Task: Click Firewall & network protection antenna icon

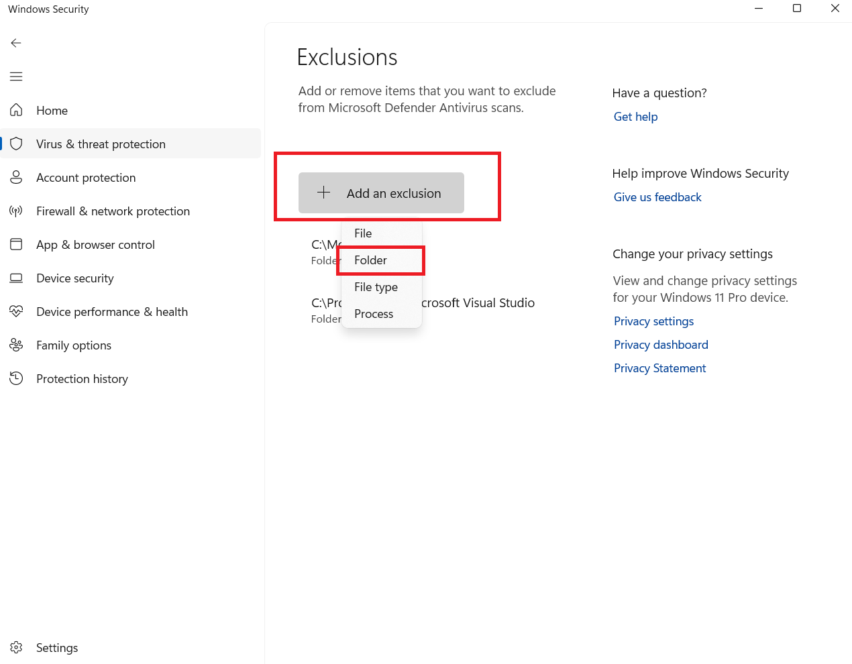Action: pos(16,211)
